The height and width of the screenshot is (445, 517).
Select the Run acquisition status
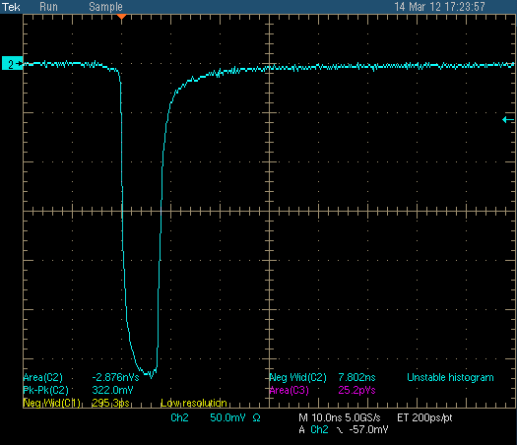[48, 7]
